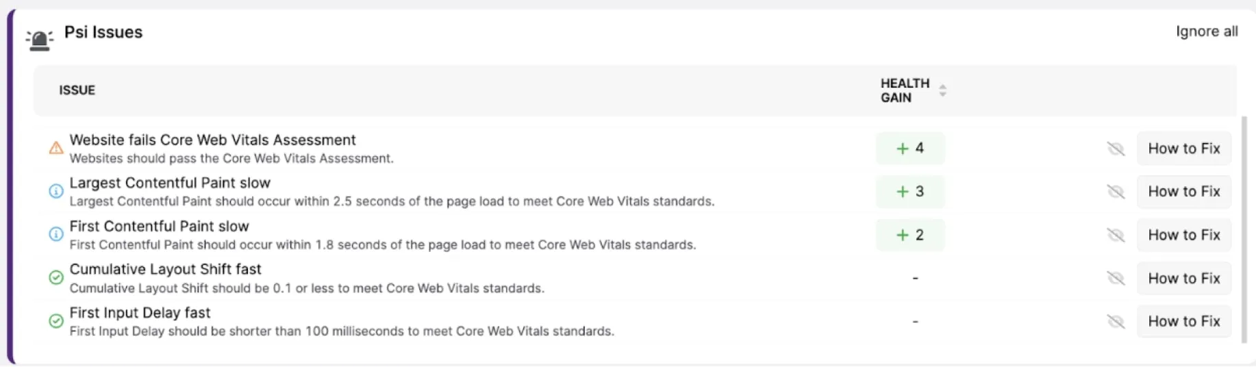
Task: Click green checkmark beside First Input Delay
Action: (56, 321)
